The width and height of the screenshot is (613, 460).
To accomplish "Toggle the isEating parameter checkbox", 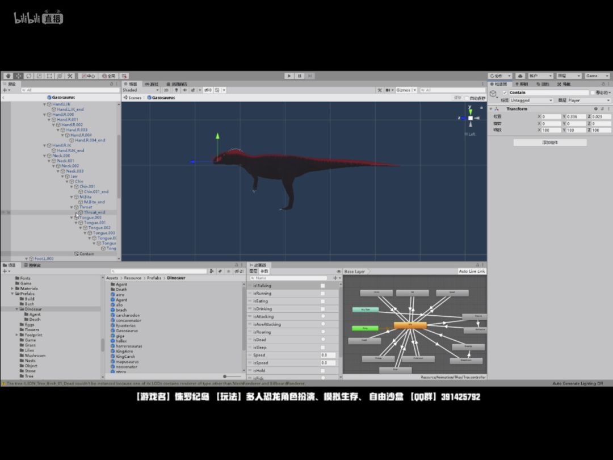I will pos(323,301).
